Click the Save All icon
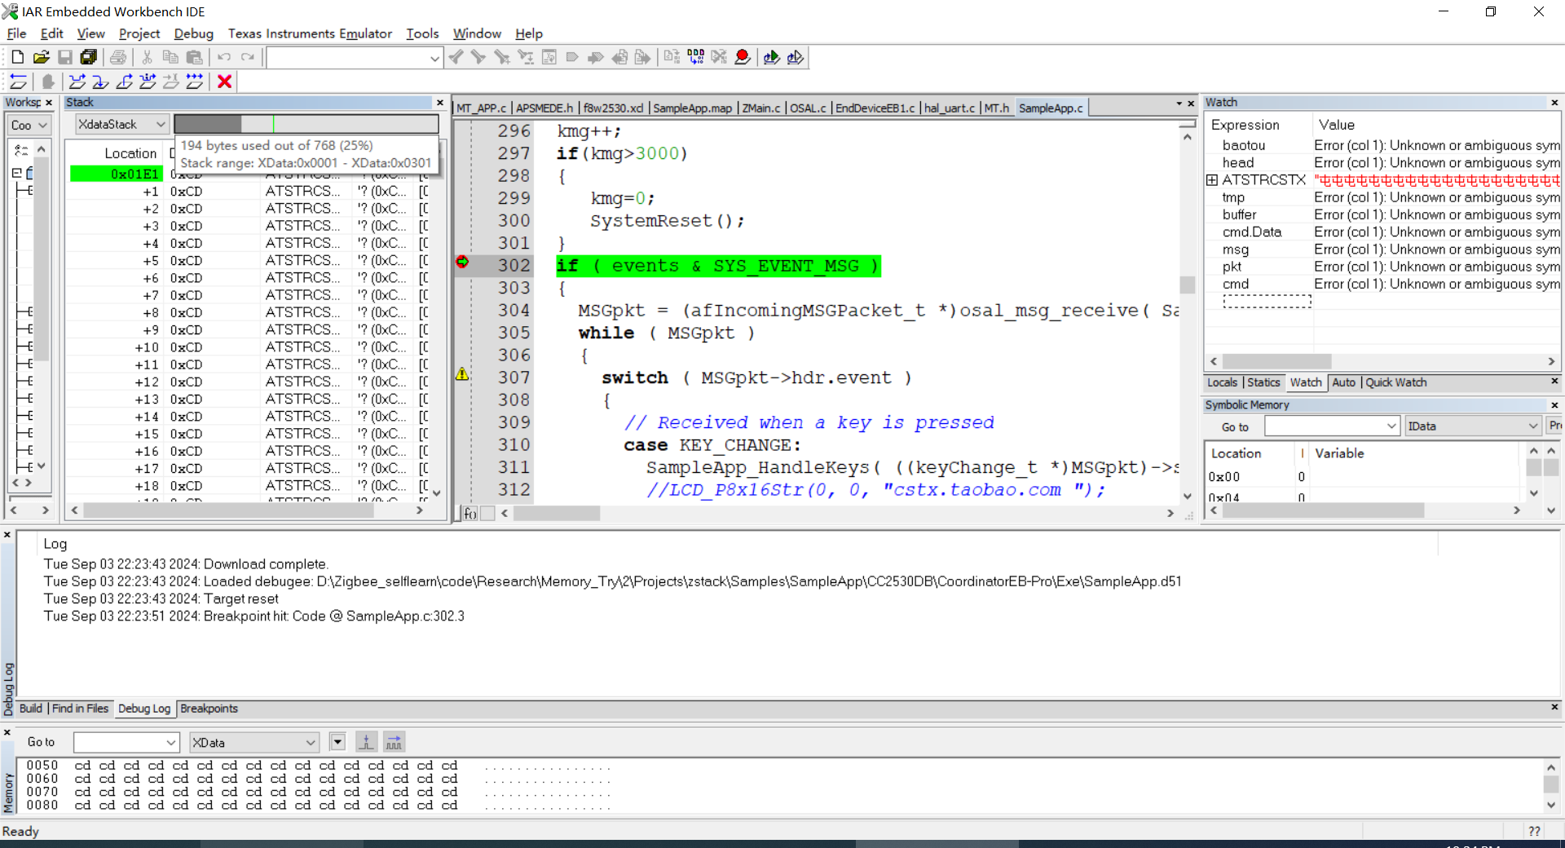1565x848 pixels. [x=88, y=57]
